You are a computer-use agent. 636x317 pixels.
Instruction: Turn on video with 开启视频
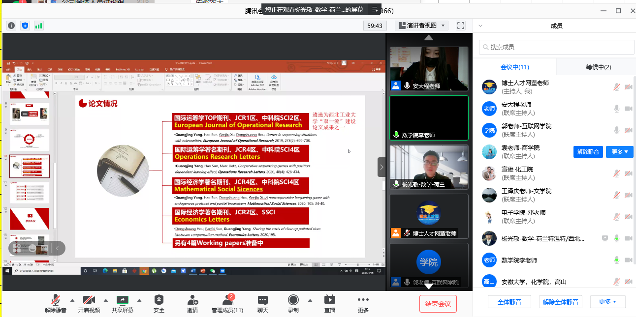pos(89,304)
